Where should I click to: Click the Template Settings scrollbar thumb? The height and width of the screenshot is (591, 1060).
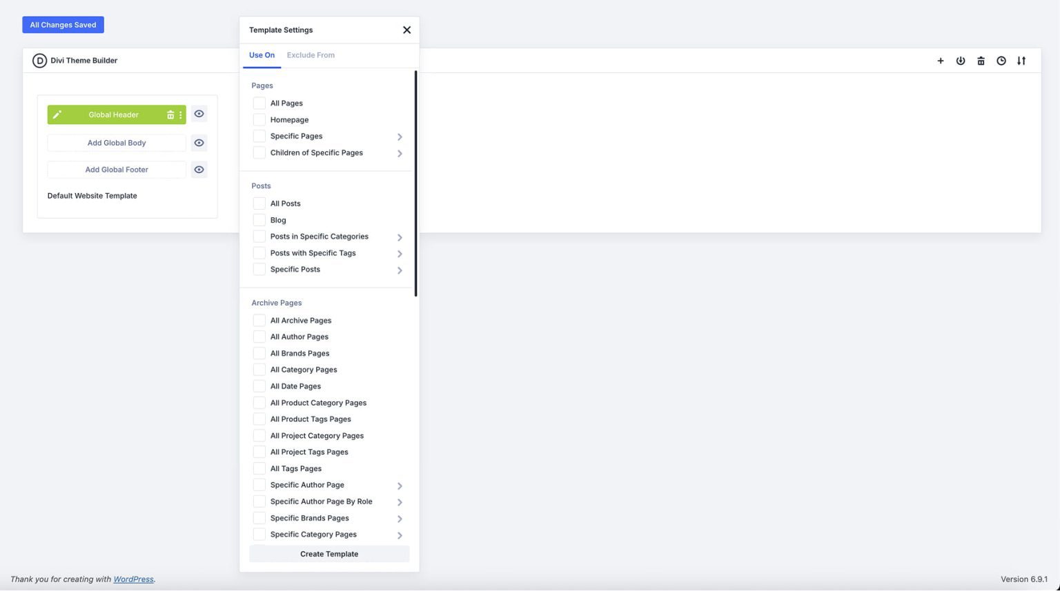click(415, 183)
